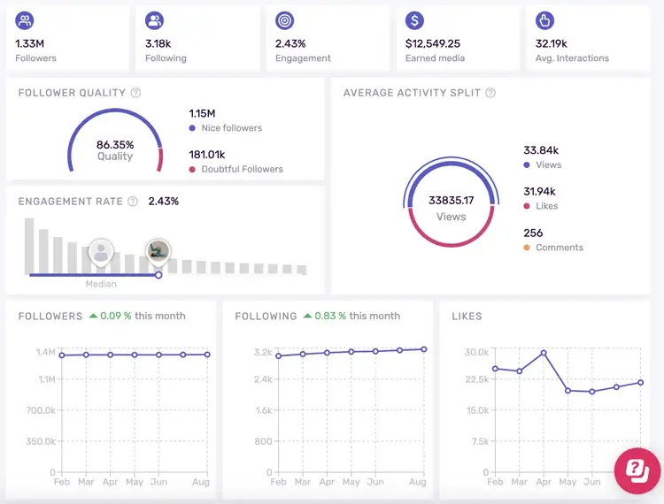Click the Engagement target icon
Image resolution: width=664 pixels, height=504 pixels.
pos(285,20)
